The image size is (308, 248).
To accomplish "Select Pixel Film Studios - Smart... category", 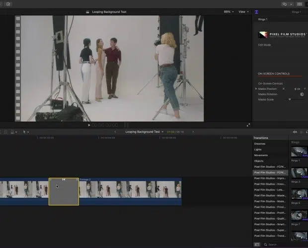I will click(270, 224).
